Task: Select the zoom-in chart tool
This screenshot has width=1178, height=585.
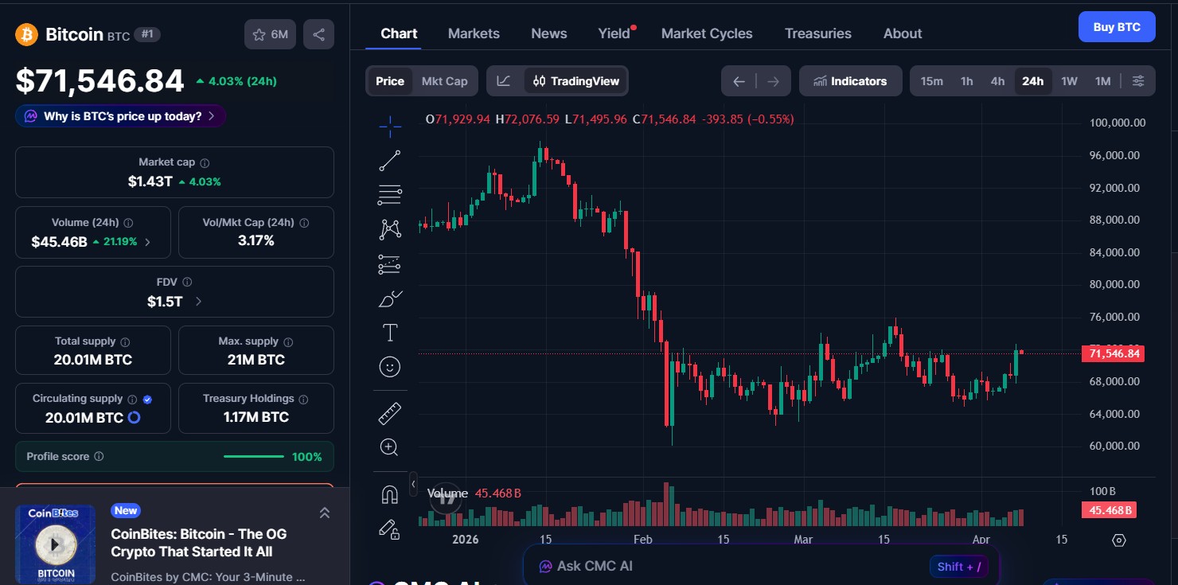Action: pyautogui.click(x=389, y=447)
